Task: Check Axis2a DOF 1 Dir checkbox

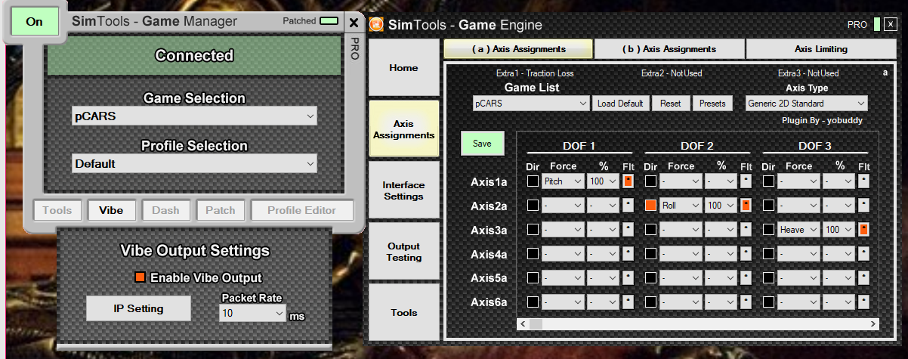Action: click(x=533, y=206)
